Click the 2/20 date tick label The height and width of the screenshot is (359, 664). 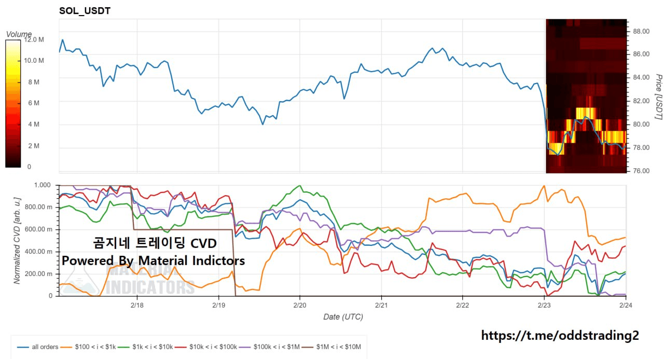300,306
